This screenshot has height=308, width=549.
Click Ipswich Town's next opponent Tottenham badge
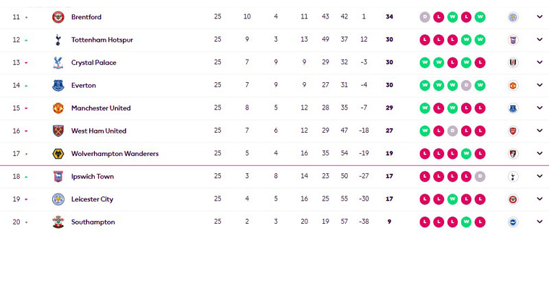[513, 177]
